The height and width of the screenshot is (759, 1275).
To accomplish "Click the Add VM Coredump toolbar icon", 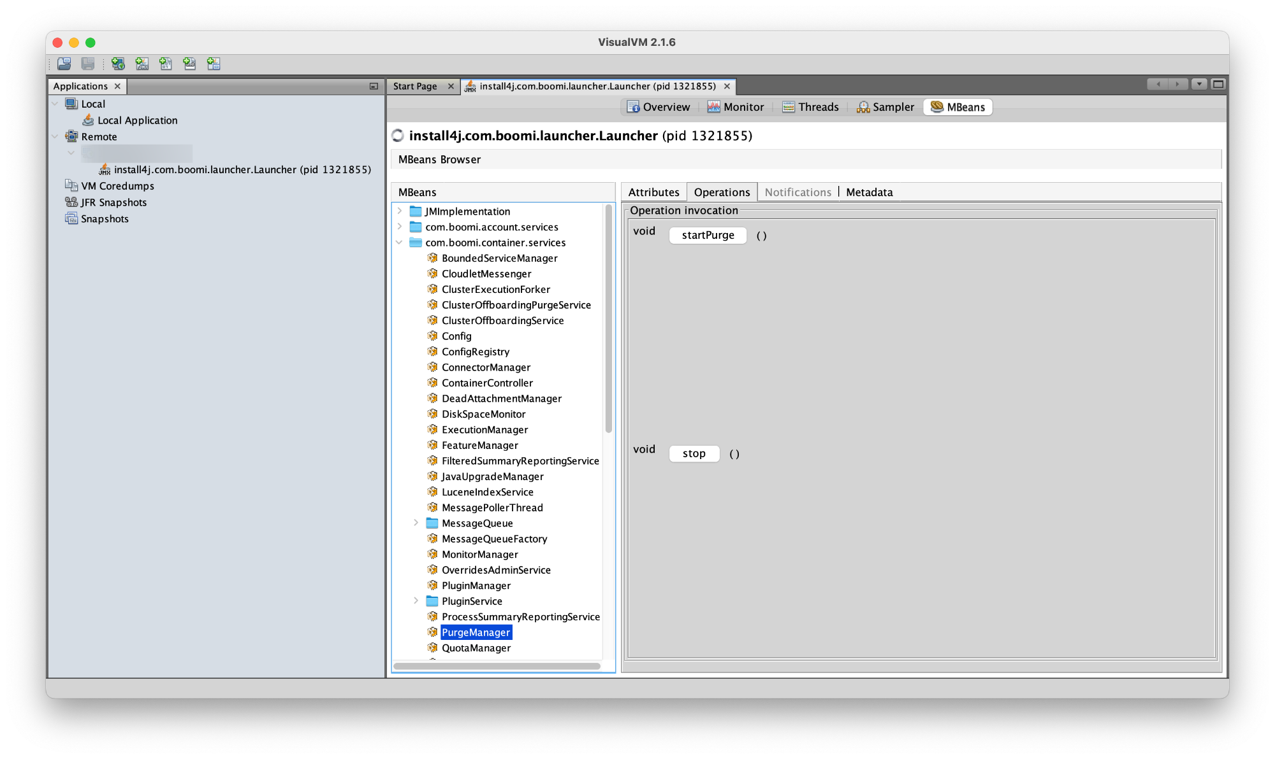I will click(x=166, y=64).
